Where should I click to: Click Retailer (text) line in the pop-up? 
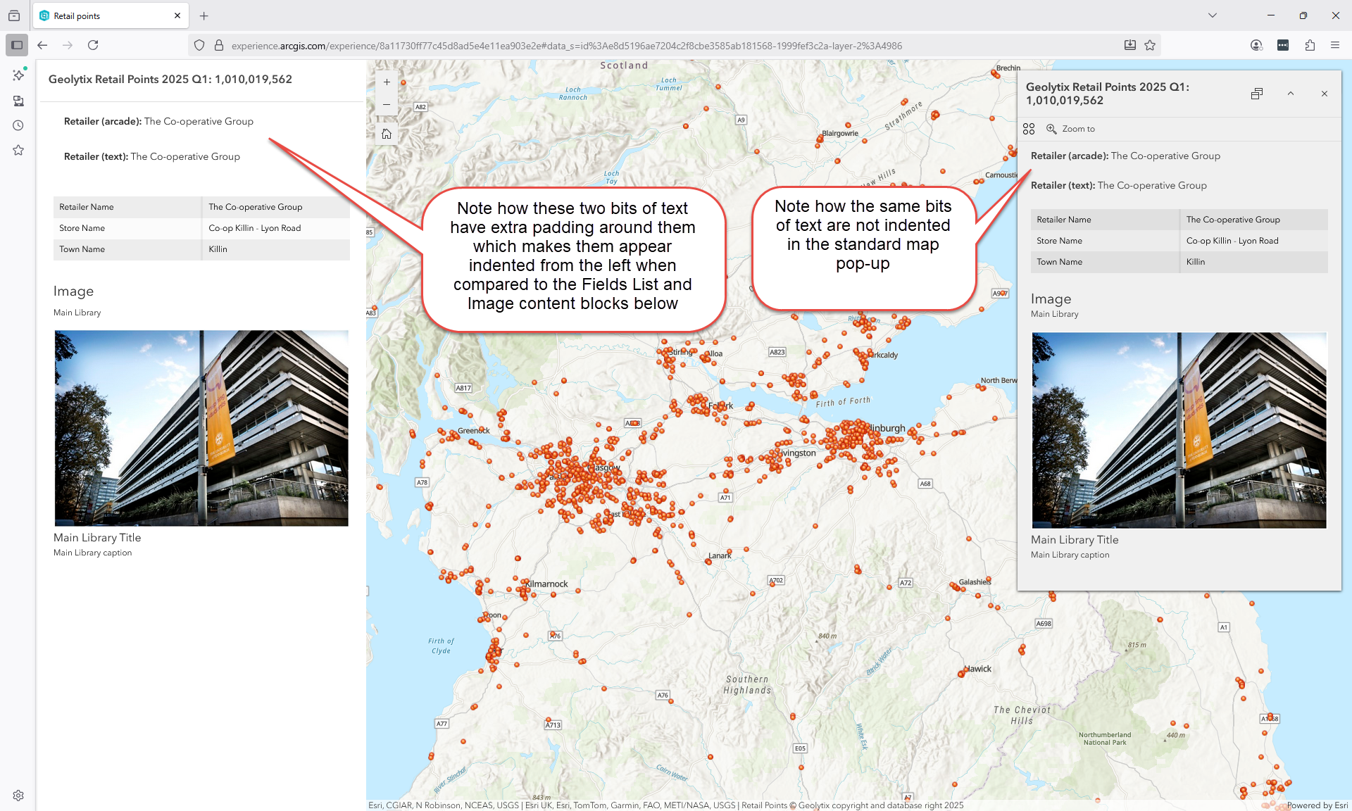coord(1119,185)
